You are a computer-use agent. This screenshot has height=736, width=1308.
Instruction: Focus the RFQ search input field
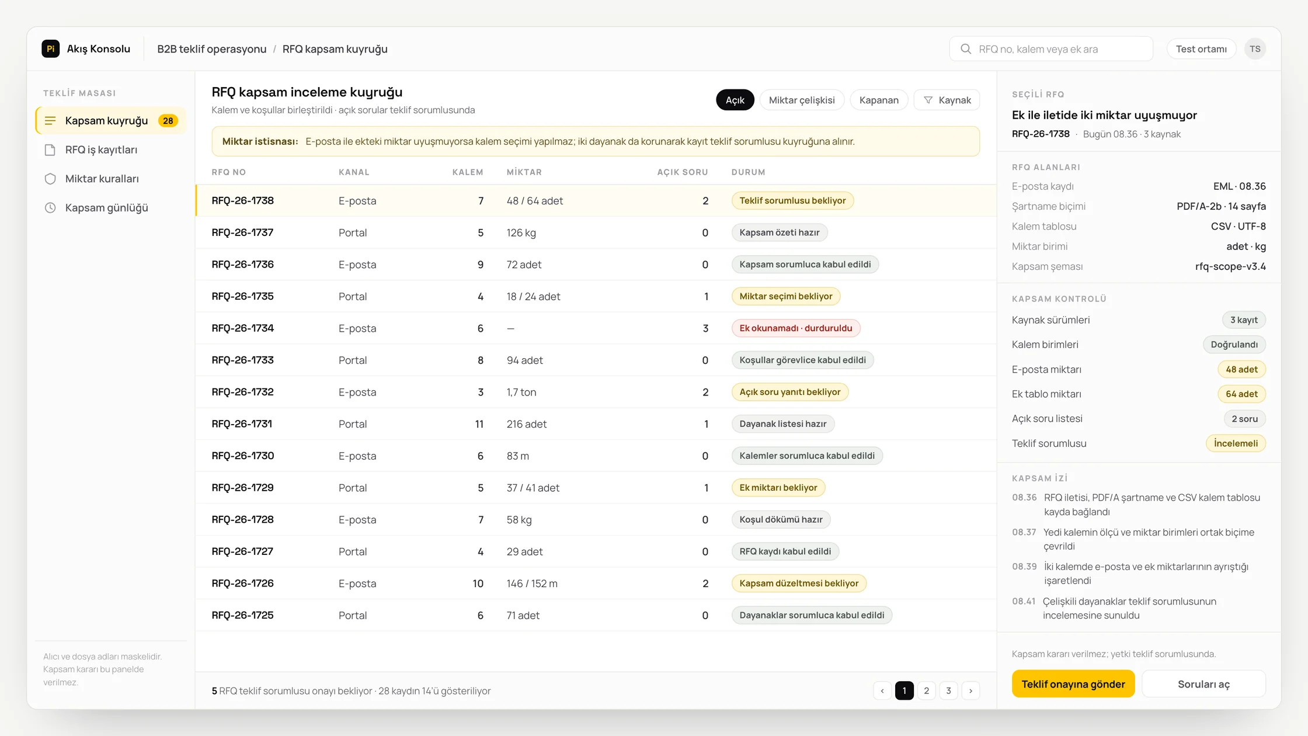1051,49
